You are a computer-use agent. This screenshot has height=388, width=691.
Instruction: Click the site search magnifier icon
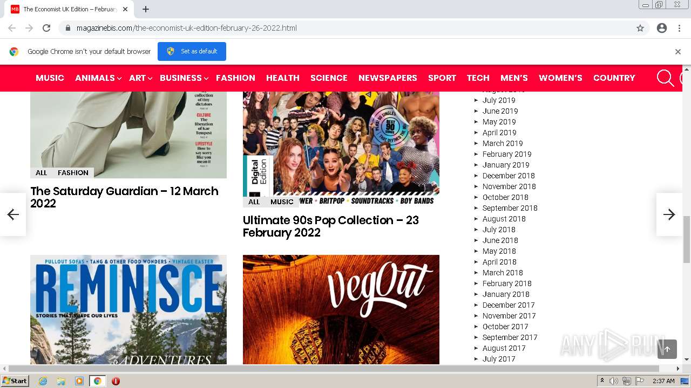click(x=665, y=78)
